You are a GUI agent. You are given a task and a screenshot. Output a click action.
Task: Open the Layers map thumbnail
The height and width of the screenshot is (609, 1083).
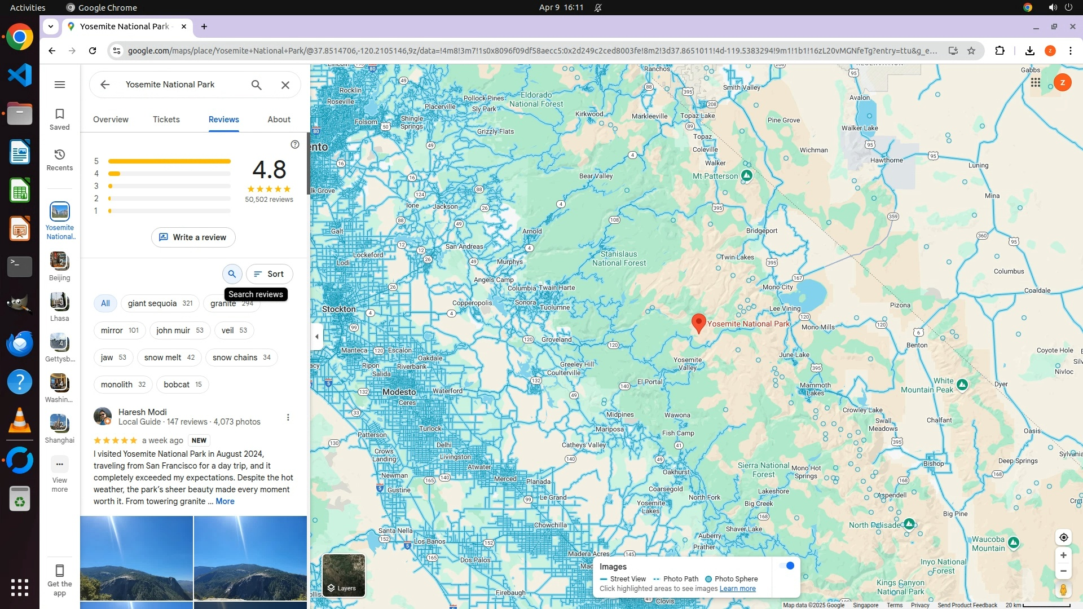(x=344, y=575)
